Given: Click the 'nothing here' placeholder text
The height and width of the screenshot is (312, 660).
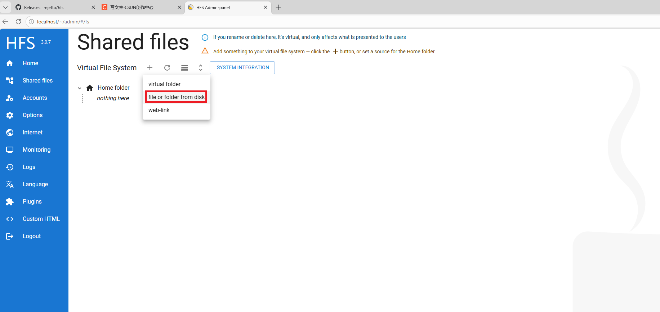Looking at the screenshot, I should [113, 98].
